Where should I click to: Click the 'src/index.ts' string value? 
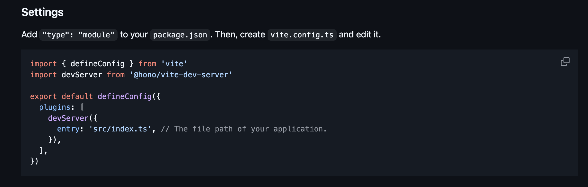120,129
